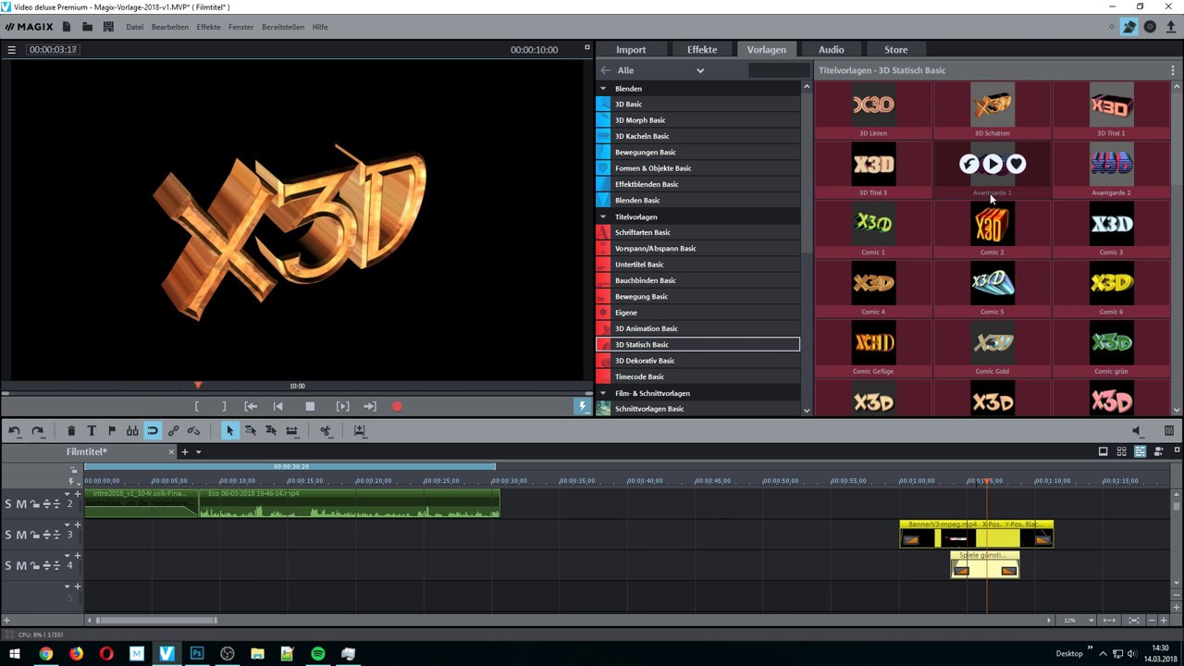Open the Title editor T icon
This screenshot has width=1184, height=666.
(x=92, y=431)
